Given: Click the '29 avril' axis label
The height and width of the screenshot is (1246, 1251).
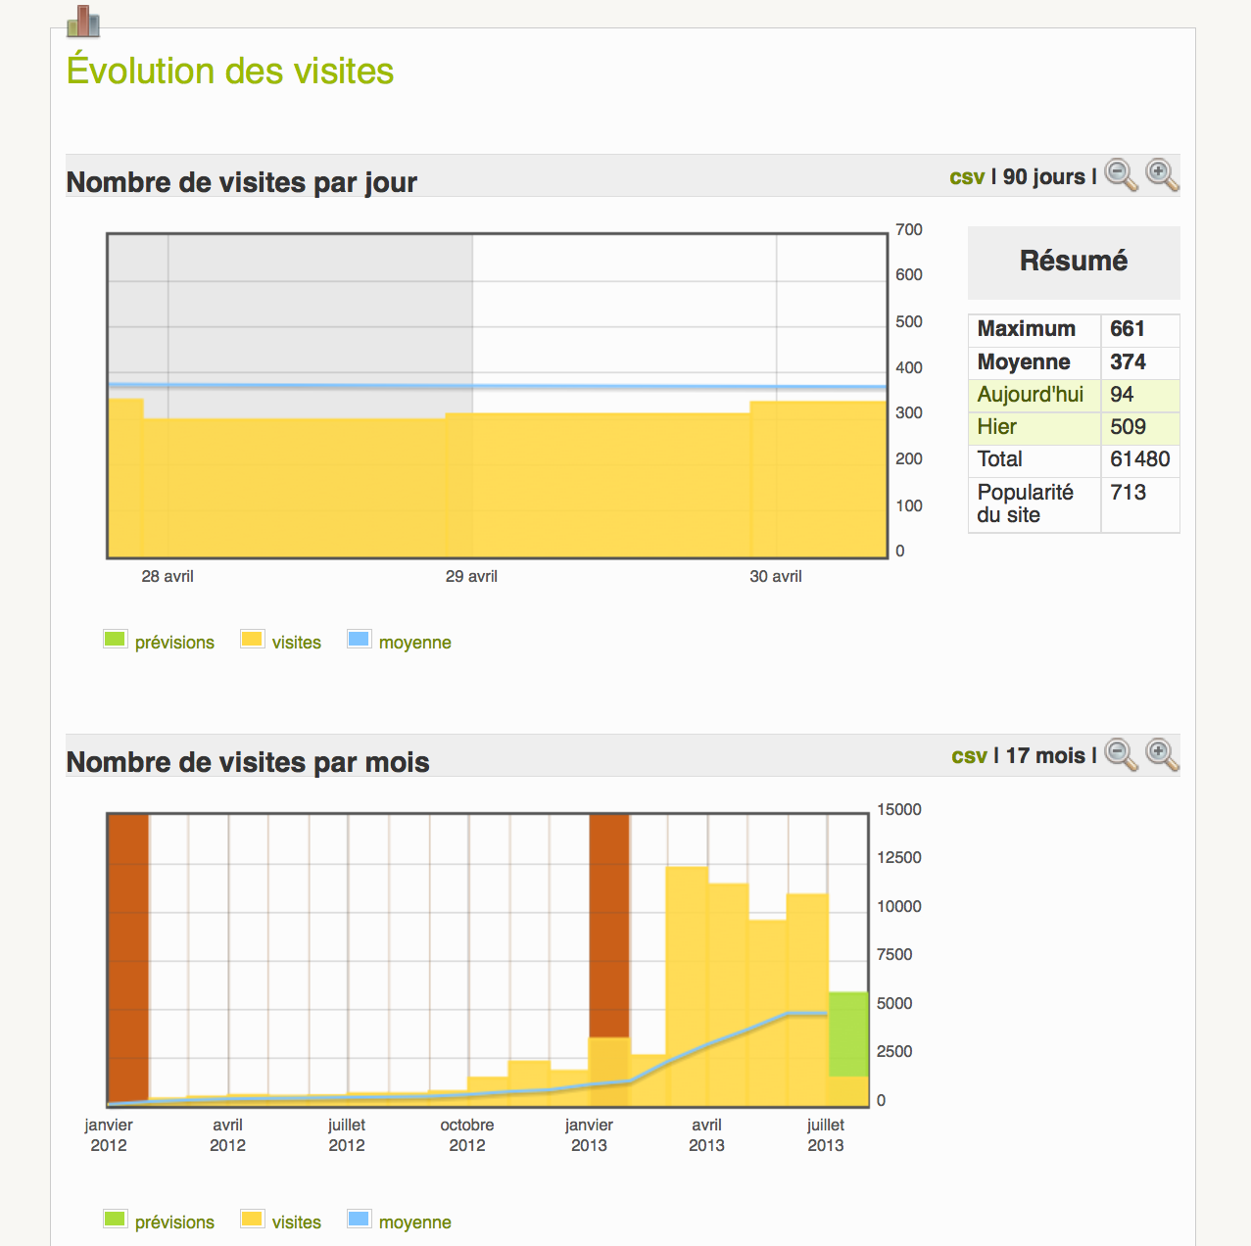Looking at the screenshot, I should pyautogui.click(x=471, y=577).
